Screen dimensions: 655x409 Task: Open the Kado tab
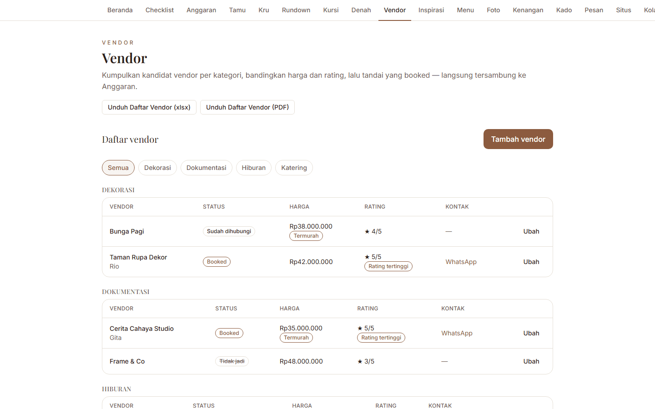coord(564,10)
